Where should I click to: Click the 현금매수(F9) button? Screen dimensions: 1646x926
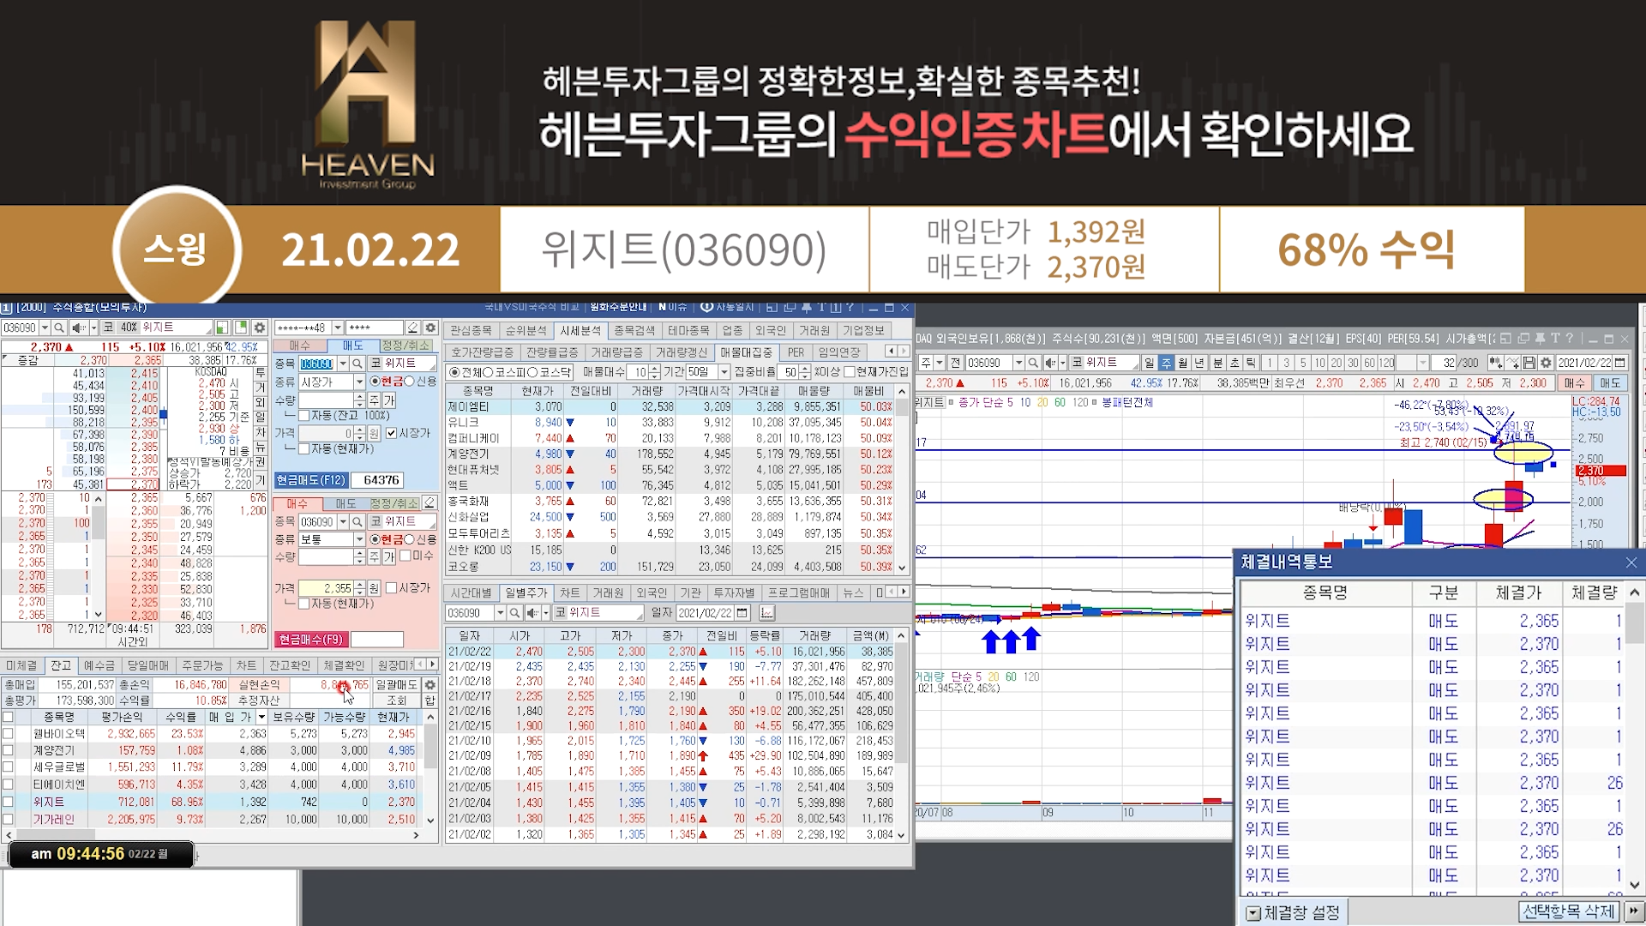click(x=310, y=639)
